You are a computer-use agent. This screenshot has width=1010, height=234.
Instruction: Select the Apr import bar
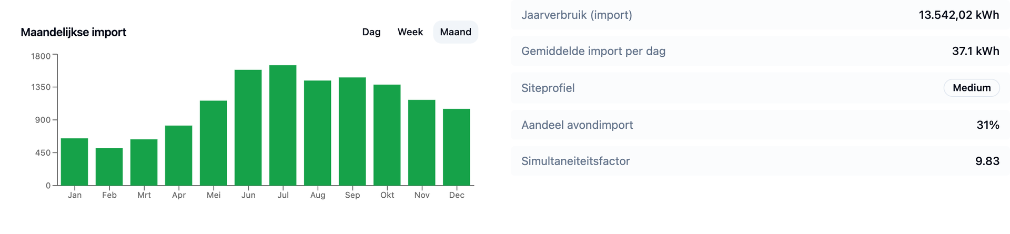[178, 156]
